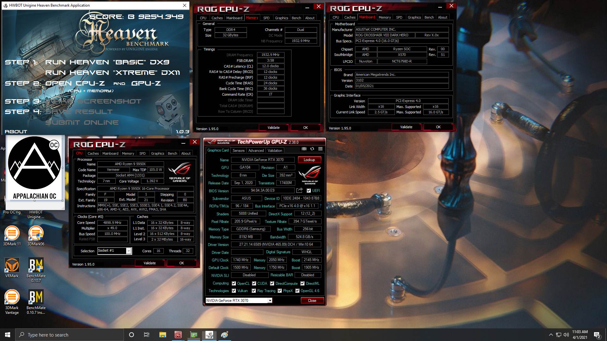Switch to GPU-Z taskbar icon
This screenshot has width=607, height=341.
[x=194, y=335]
